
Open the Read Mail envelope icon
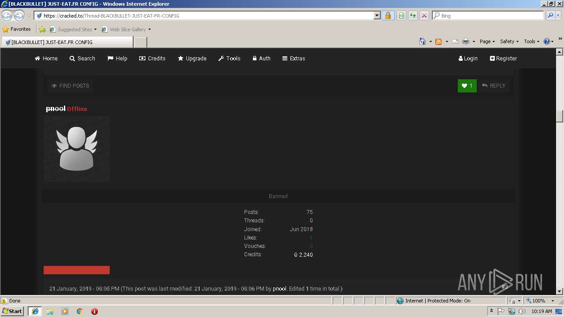click(x=455, y=41)
